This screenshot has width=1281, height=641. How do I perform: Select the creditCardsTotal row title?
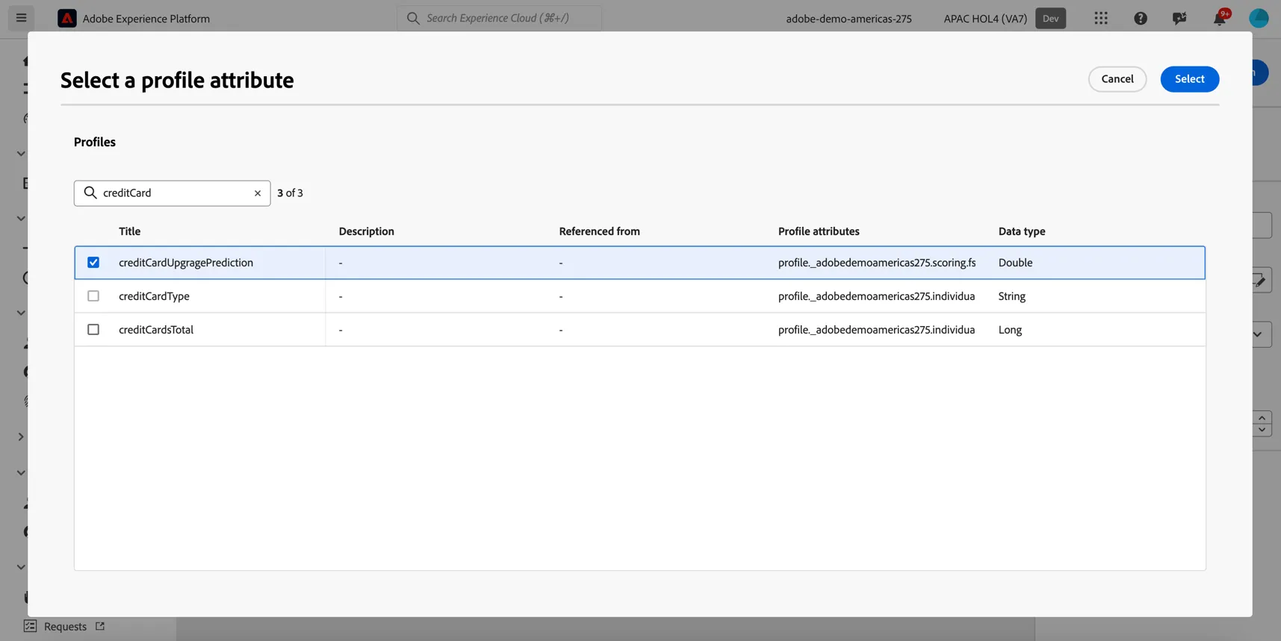(156, 330)
